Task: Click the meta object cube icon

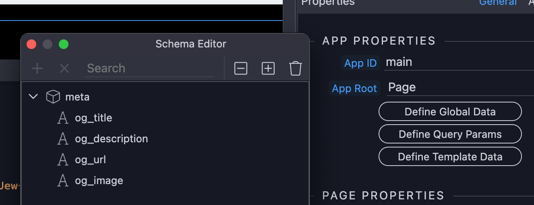Action: point(53,97)
